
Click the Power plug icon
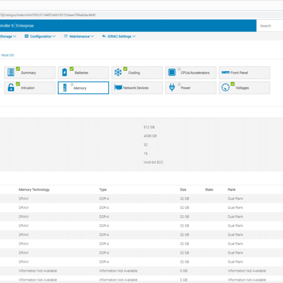172,88
